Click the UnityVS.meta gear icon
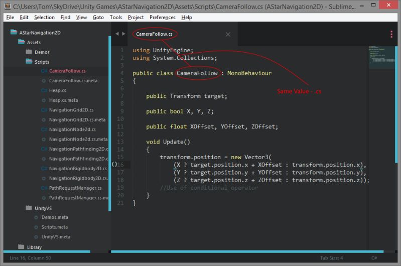Screen dimensions: 401x266 36,237
